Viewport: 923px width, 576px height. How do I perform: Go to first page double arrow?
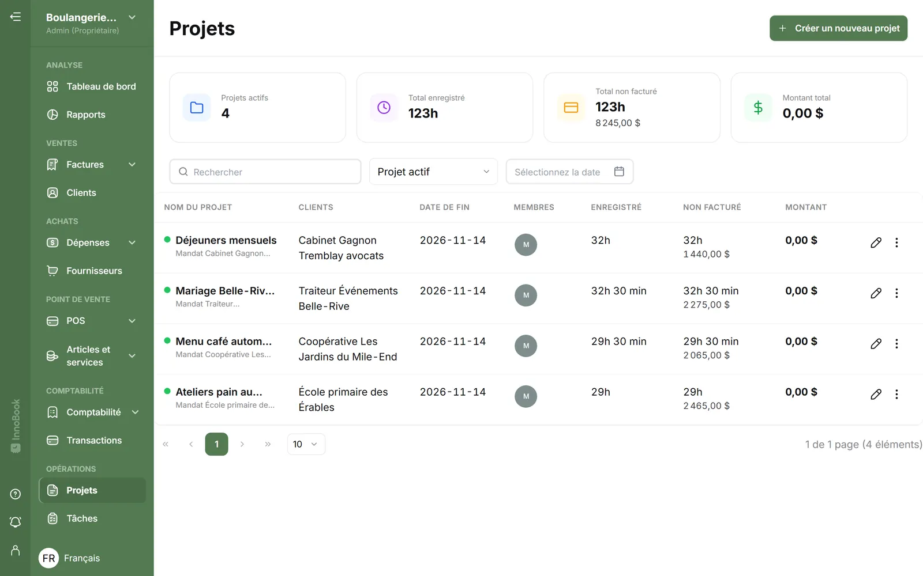point(166,444)
